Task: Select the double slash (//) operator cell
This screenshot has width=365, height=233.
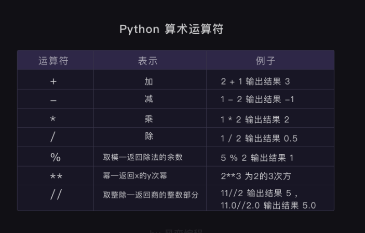Action: [56, 195]
